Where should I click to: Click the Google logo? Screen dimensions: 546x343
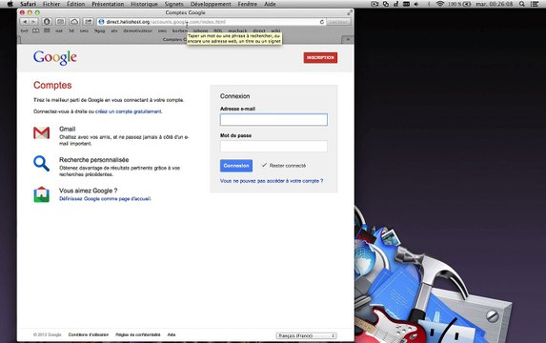pos(55,58)
